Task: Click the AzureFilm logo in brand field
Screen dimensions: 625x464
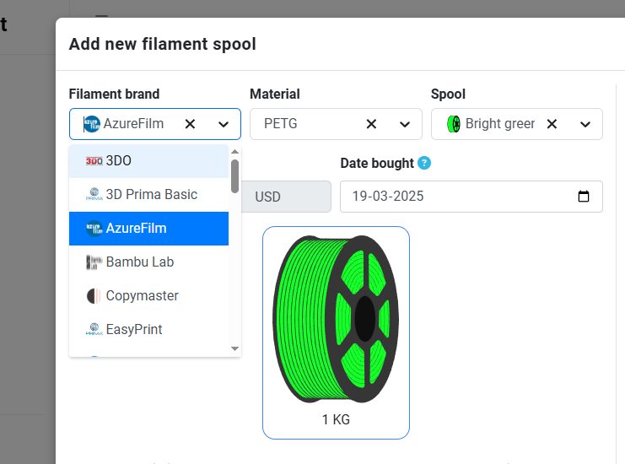Action: [91, 124]
